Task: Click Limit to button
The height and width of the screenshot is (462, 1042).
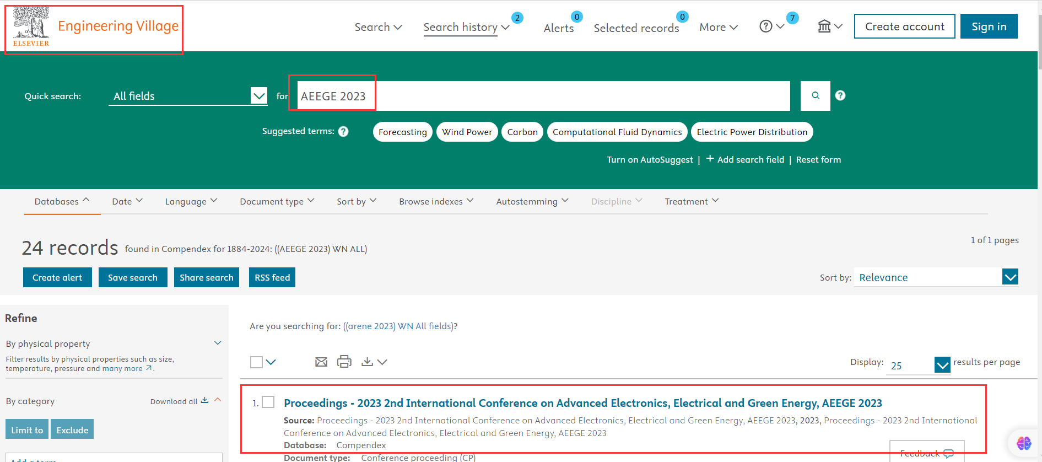Action: [27, 429]
